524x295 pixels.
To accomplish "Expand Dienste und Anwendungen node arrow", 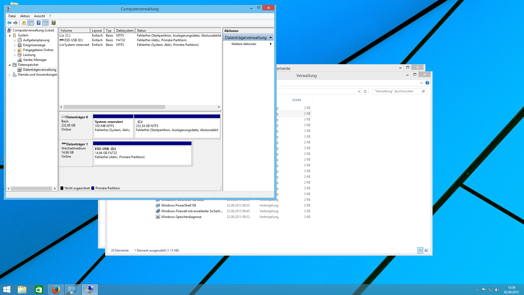I will tap(10, 75).
